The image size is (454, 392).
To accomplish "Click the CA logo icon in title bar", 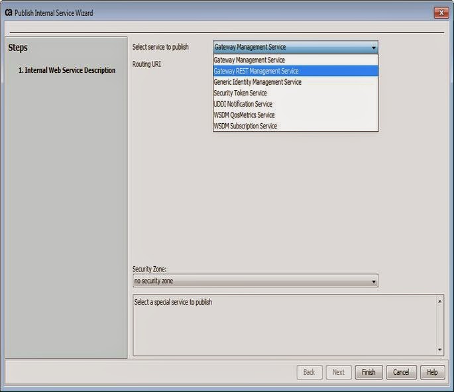I will click(x=9, y=13).
